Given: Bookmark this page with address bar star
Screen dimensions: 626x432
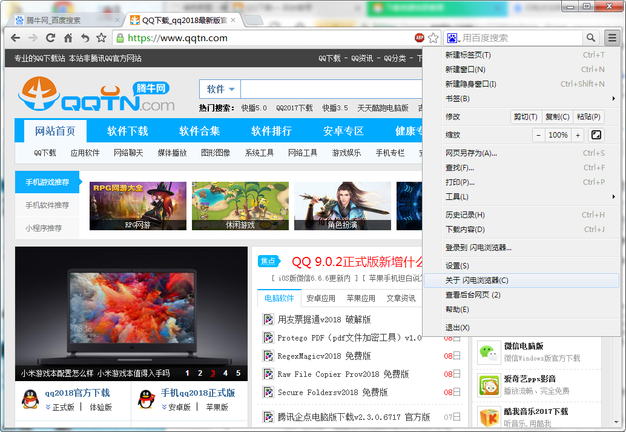Looking at the screenshot, I should pyautogui.click(x=433, y=38).
